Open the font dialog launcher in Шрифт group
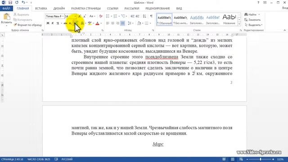Image resolution: width=288 pixels, height=162 pixels. [103, 30]
